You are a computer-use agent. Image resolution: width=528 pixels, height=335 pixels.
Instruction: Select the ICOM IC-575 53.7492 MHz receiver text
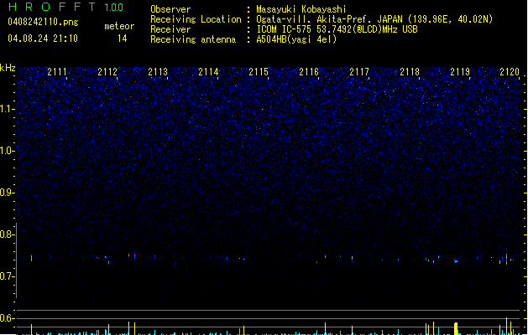[x=337, y=29]
